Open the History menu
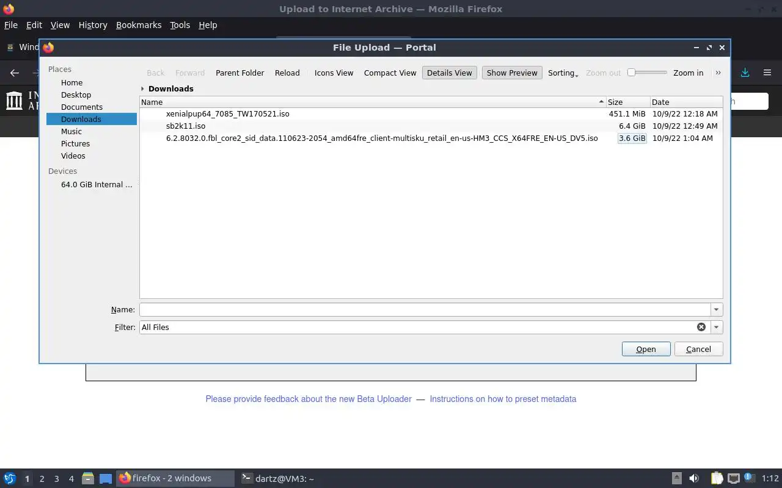The image size is (782, 488). click(x=93, y=25)
